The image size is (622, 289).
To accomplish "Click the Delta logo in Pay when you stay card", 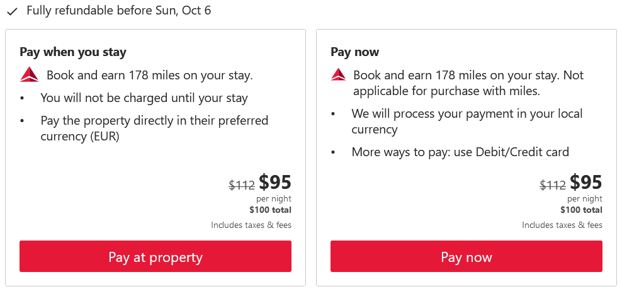I will (x=29, y=76).
